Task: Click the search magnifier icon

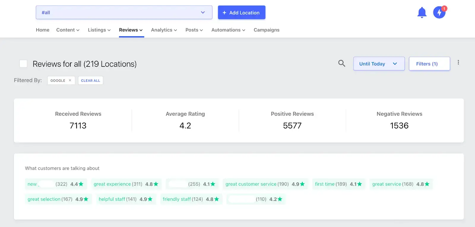Action: coord(342,63)
